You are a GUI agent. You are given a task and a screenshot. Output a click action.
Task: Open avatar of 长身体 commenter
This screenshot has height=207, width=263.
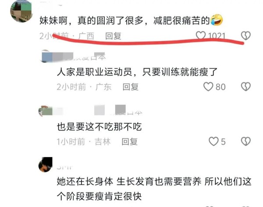point(46,165)
